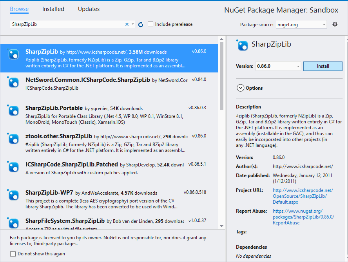Image resolution: width=348 pixels, height=262 pixels.
Task: Enable the Include prerelease checkbox
Action: coord(150,24)
